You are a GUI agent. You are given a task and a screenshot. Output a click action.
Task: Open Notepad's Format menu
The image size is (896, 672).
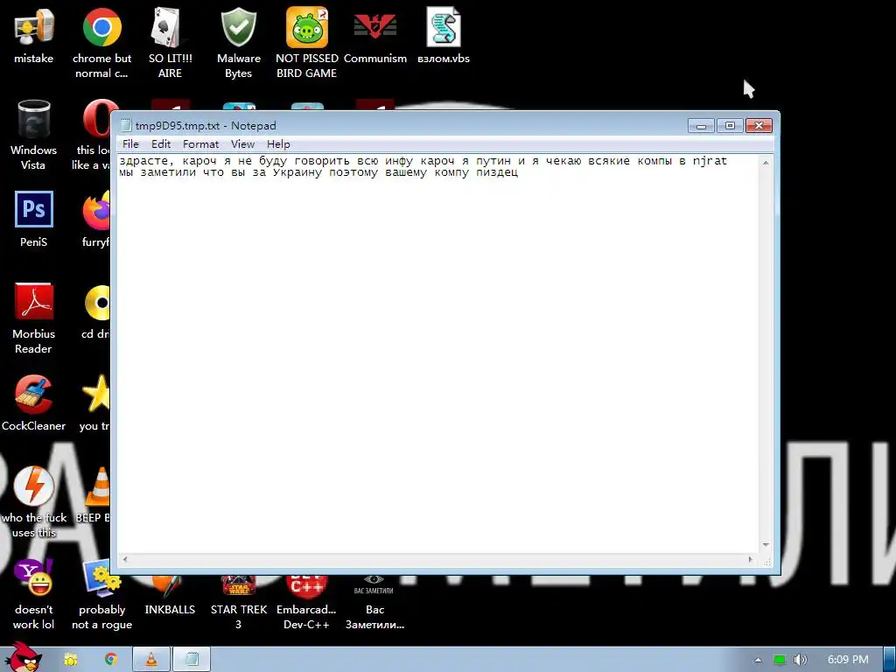(x=200, y=144)
